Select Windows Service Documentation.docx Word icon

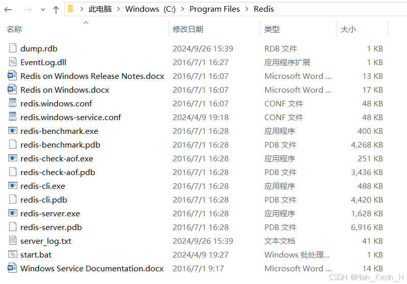click(x=12, y=268)
